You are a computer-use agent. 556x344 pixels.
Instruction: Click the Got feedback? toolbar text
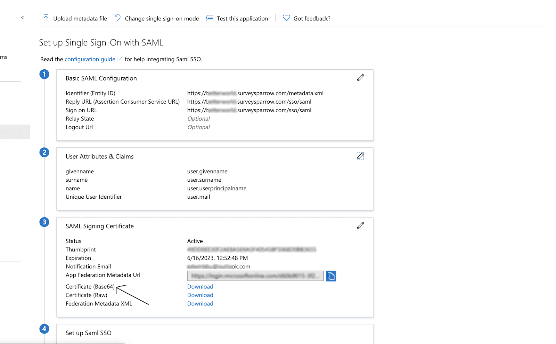tap(312, 18)
